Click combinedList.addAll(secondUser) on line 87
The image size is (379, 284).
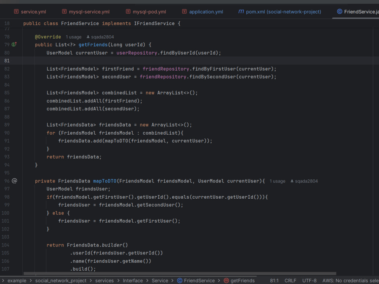93,109
